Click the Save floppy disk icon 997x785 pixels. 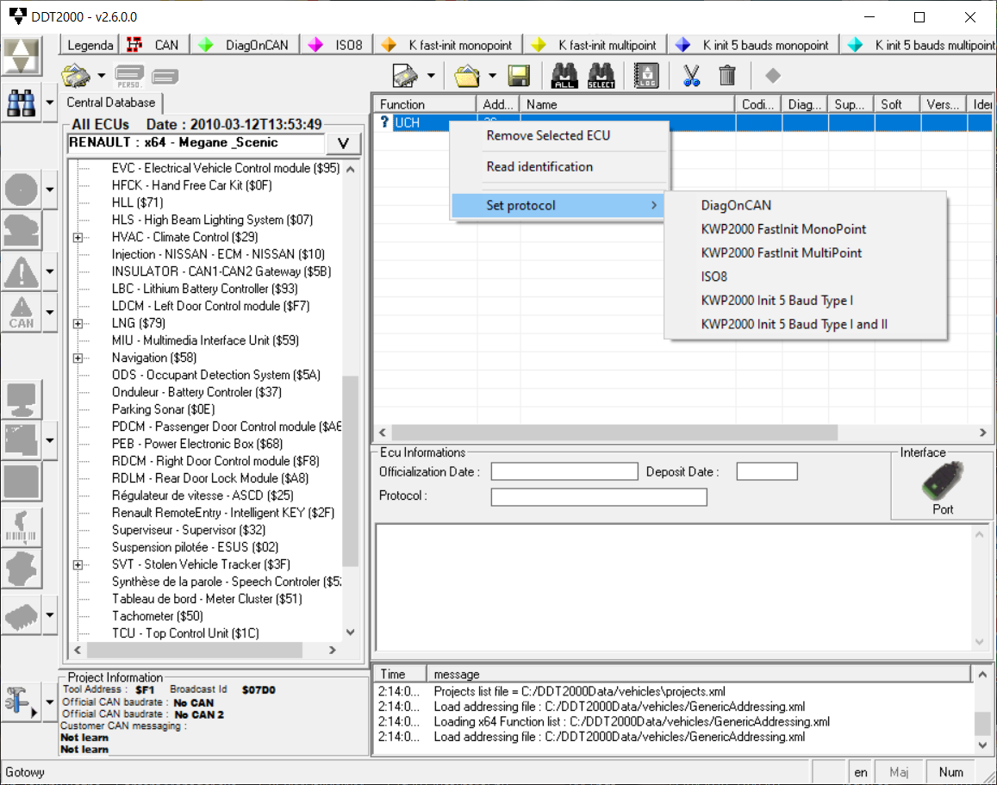[519, 76]
